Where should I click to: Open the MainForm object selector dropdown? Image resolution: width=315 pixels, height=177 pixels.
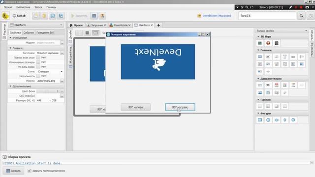point(36,25)
